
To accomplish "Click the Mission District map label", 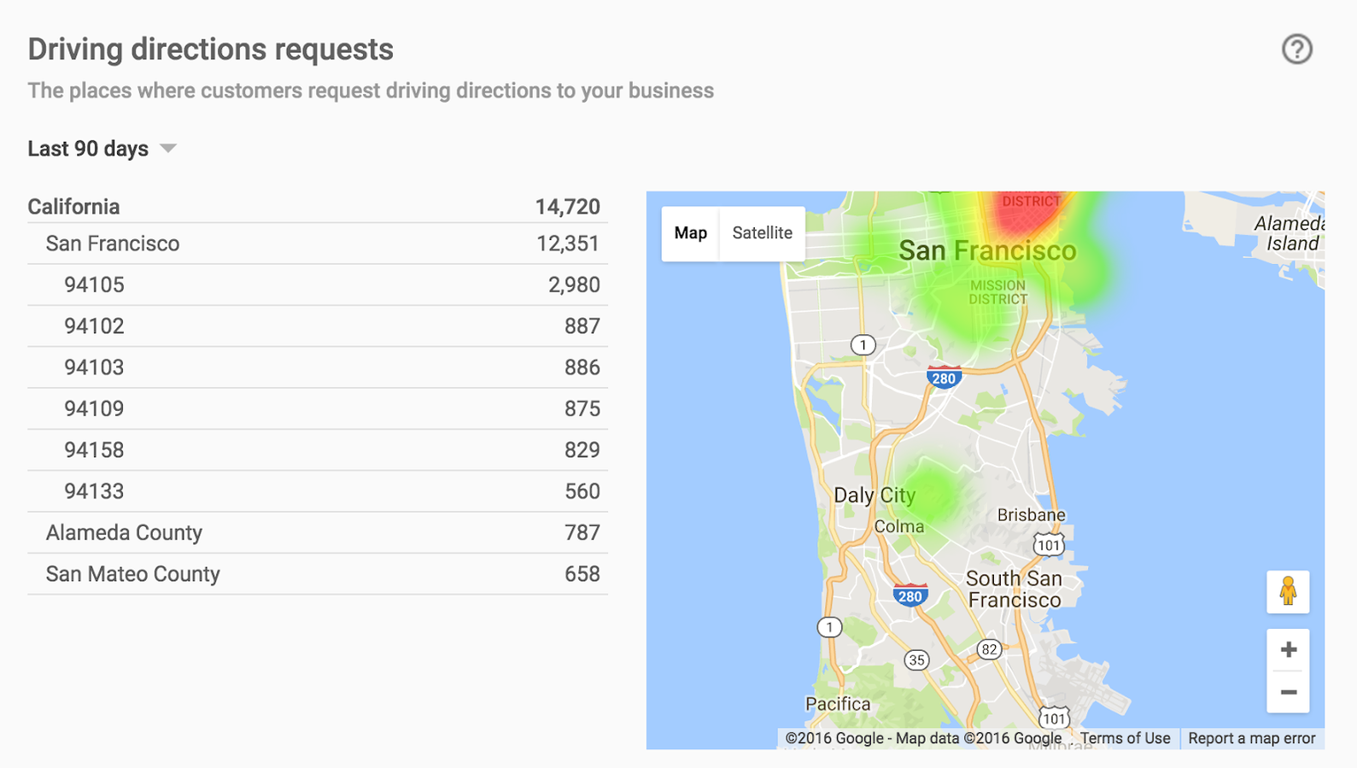I will pos(997,292).
